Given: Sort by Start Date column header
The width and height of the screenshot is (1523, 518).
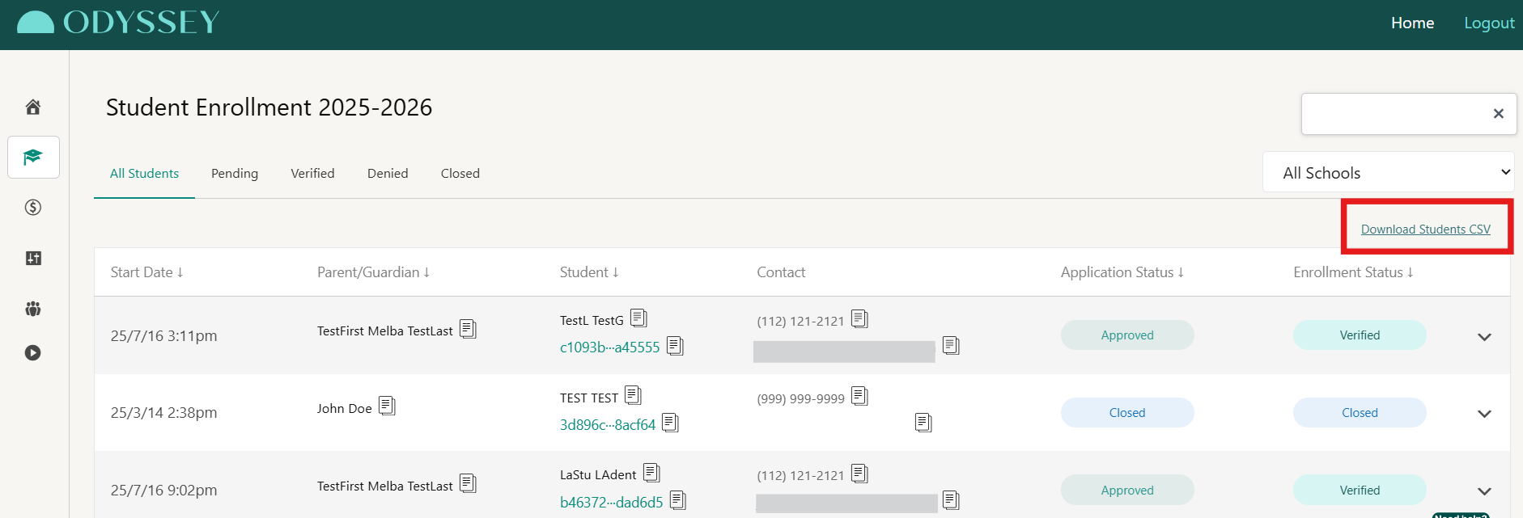Looking at the screenshot, I should click(x=146, y=272).
